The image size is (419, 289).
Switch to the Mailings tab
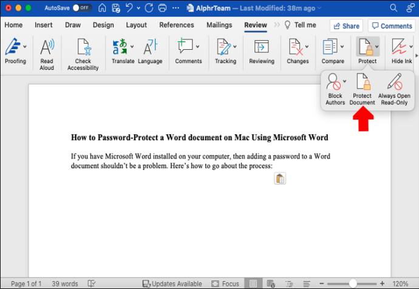click(219, 25)
